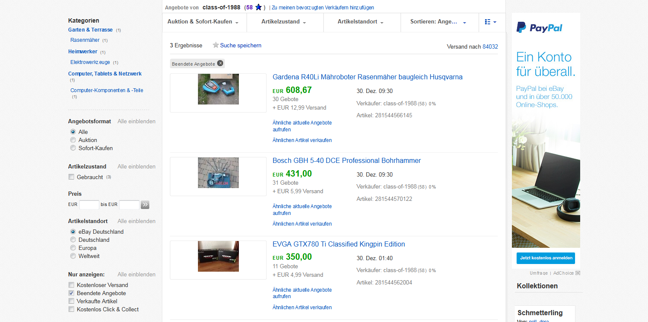648x322 pixels.
Task: Click the PayPal logo in the ad
Action: click(539, 28)
